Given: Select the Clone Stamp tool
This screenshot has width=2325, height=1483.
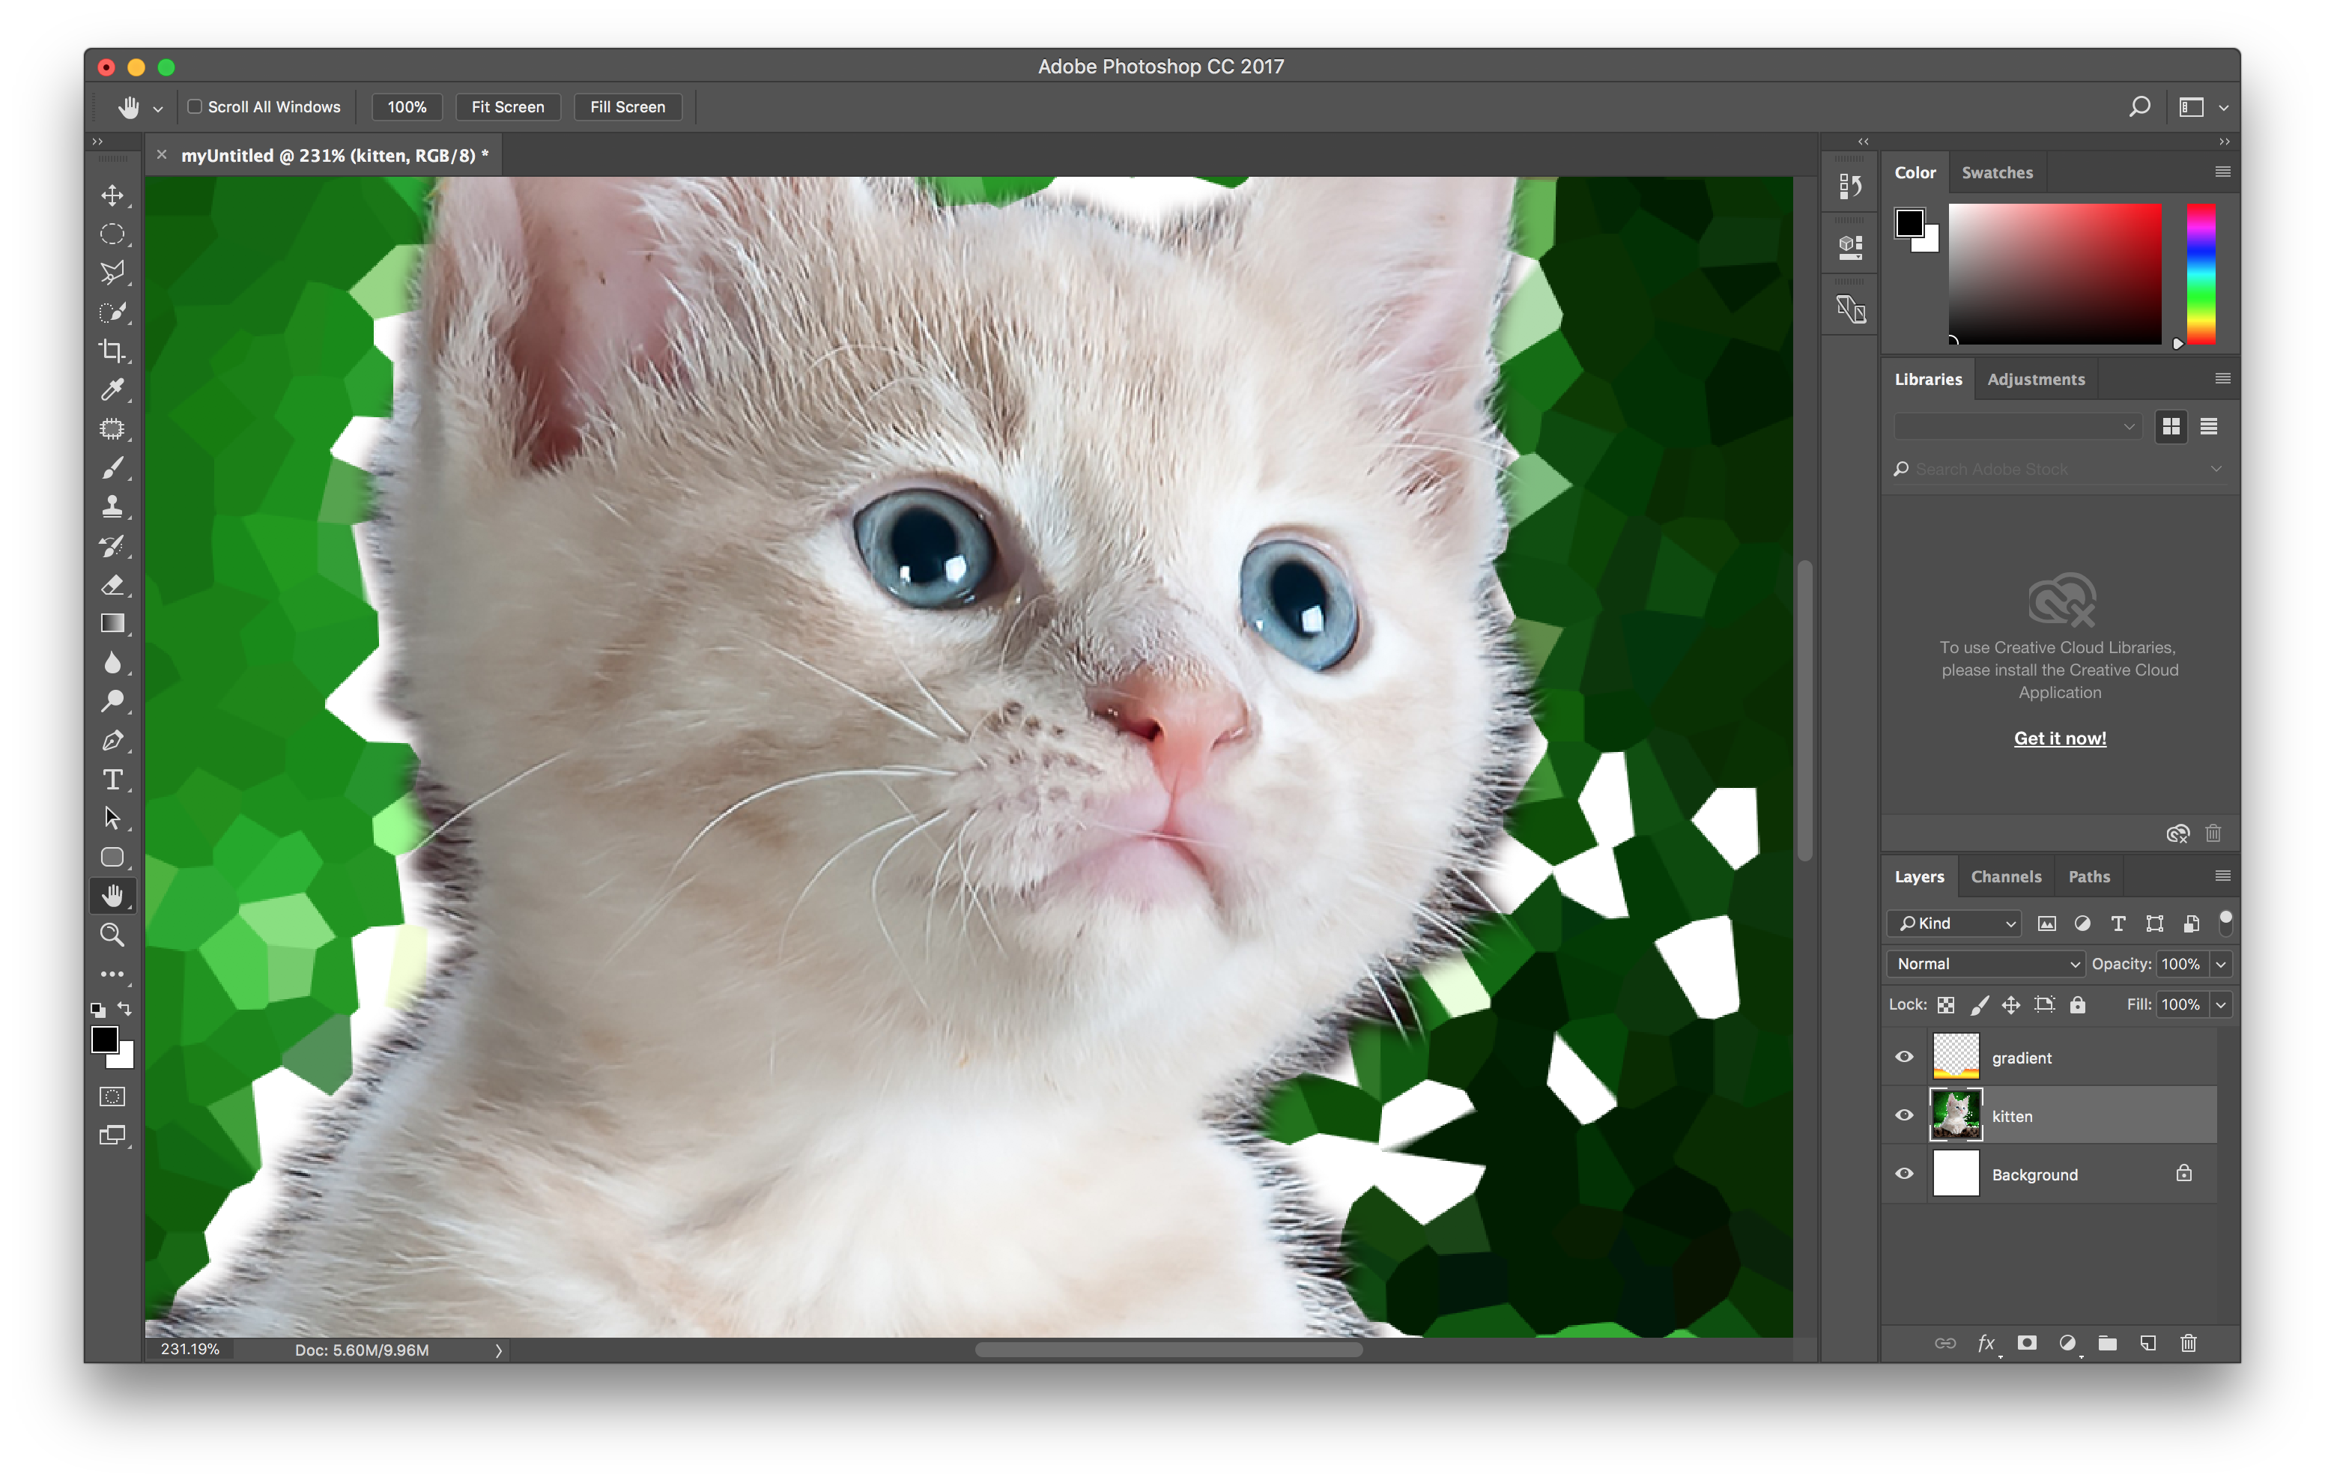Looking at the screenshot, I should pos(112,507).
